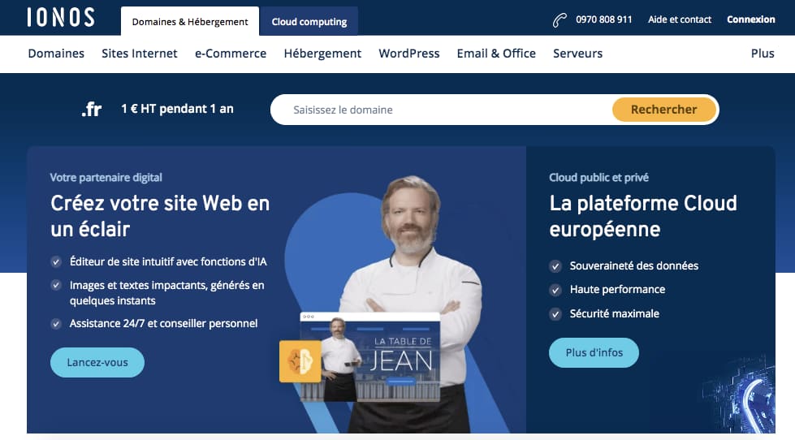Click the Lancez-vous button

[x=97, y=362]
